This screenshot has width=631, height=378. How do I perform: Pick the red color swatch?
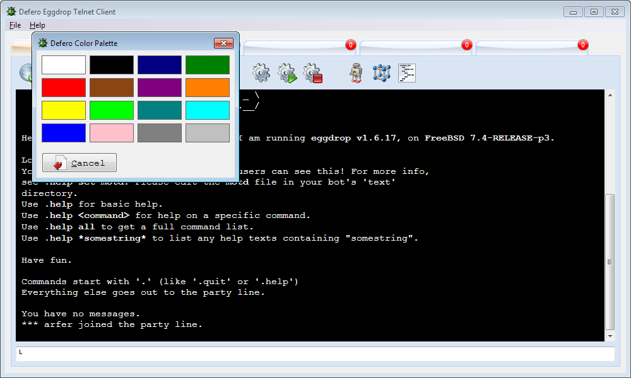click(64, 88)
